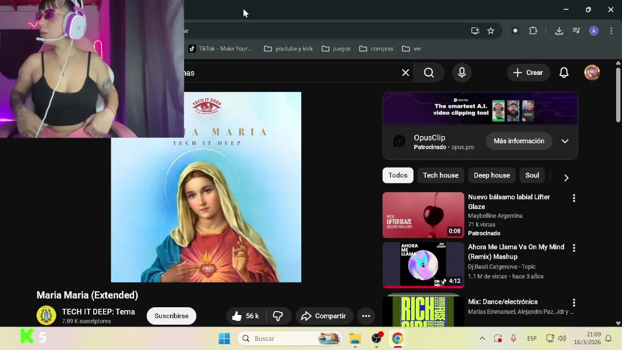This screenshot has width=622, height=350.
Task: Dislike the video with thumbs down
Action: click(x=278, y=316)
